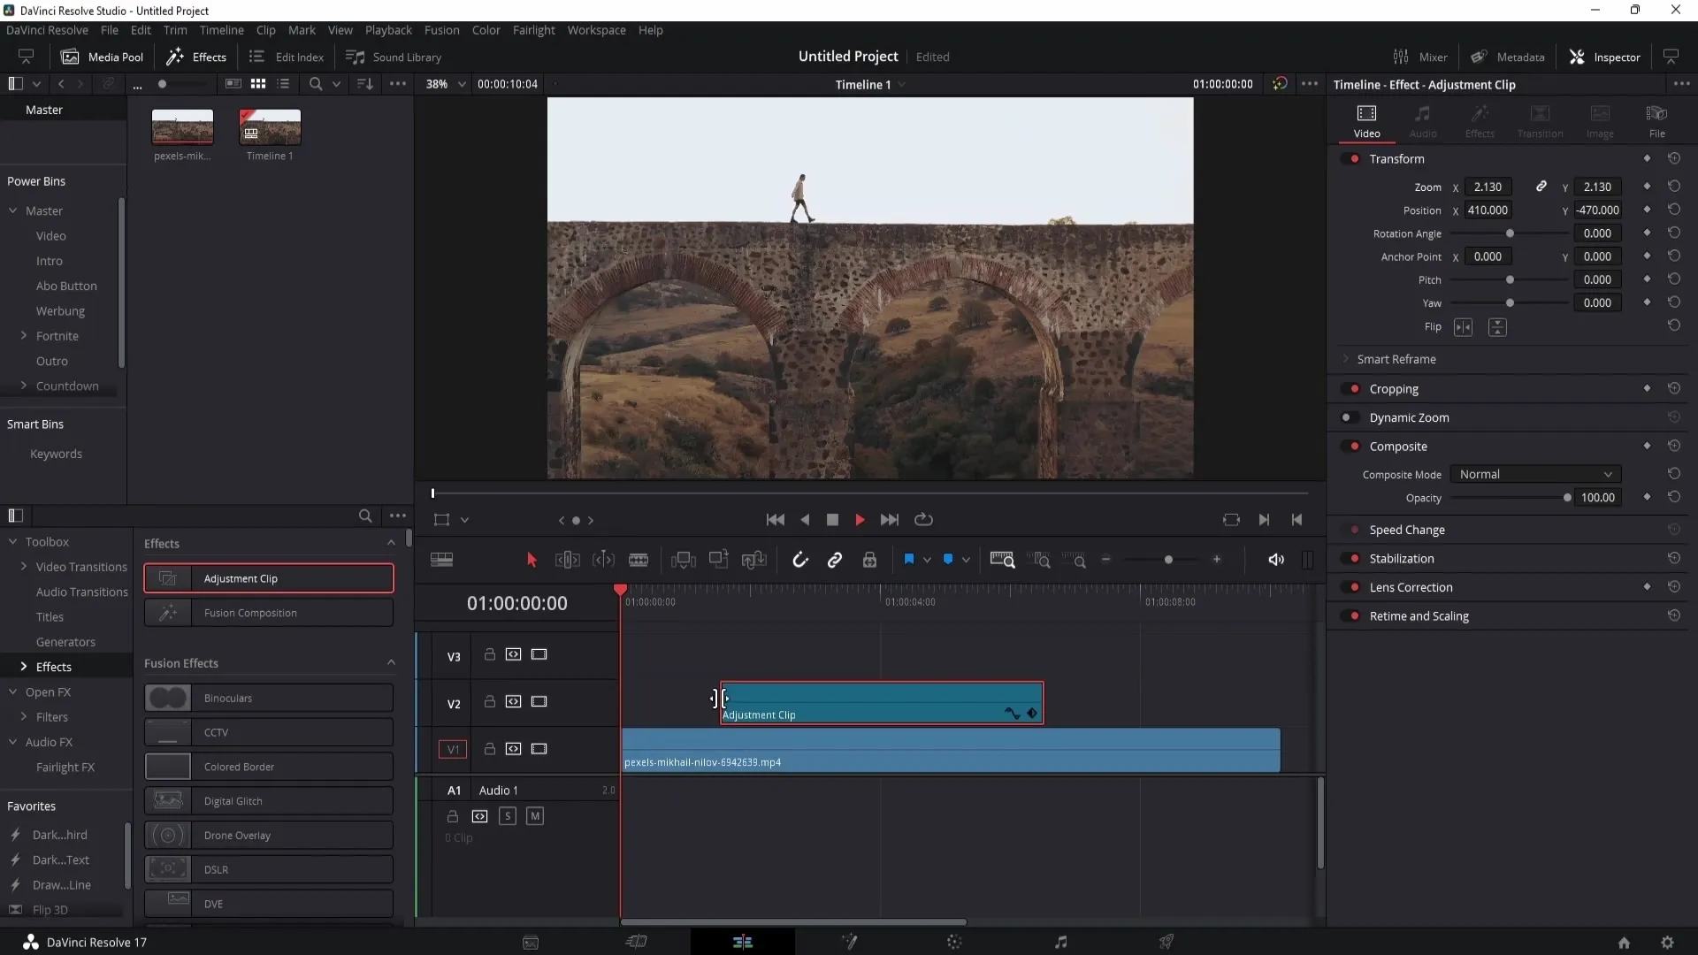Viewport: 1698px width, 955px height.
Task: Expand the Countdown bin in Power Bins
Action: point(23,385)
